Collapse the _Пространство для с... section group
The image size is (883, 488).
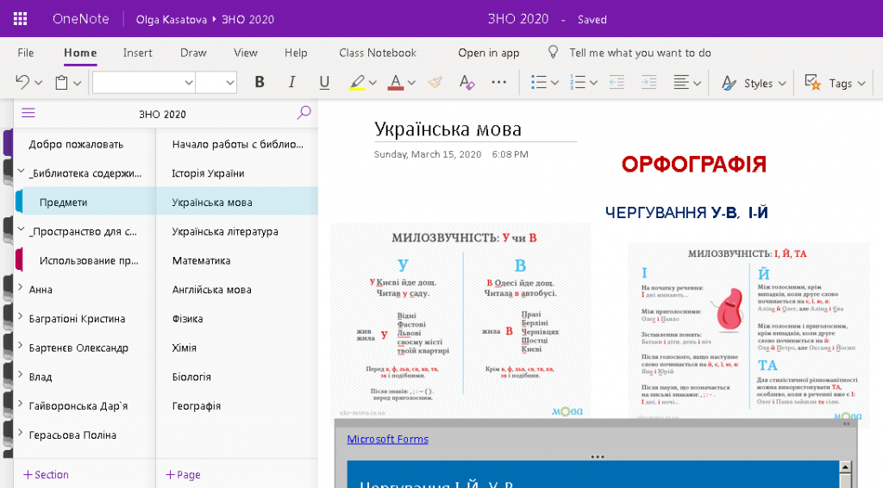coord(21,229)
